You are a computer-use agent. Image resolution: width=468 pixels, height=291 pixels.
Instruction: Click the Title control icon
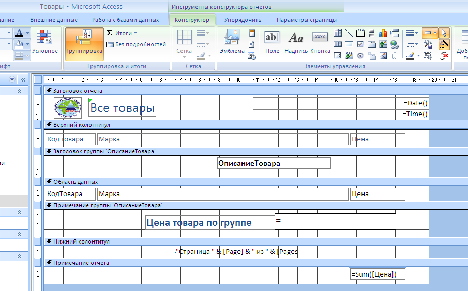tap(252, 33)
